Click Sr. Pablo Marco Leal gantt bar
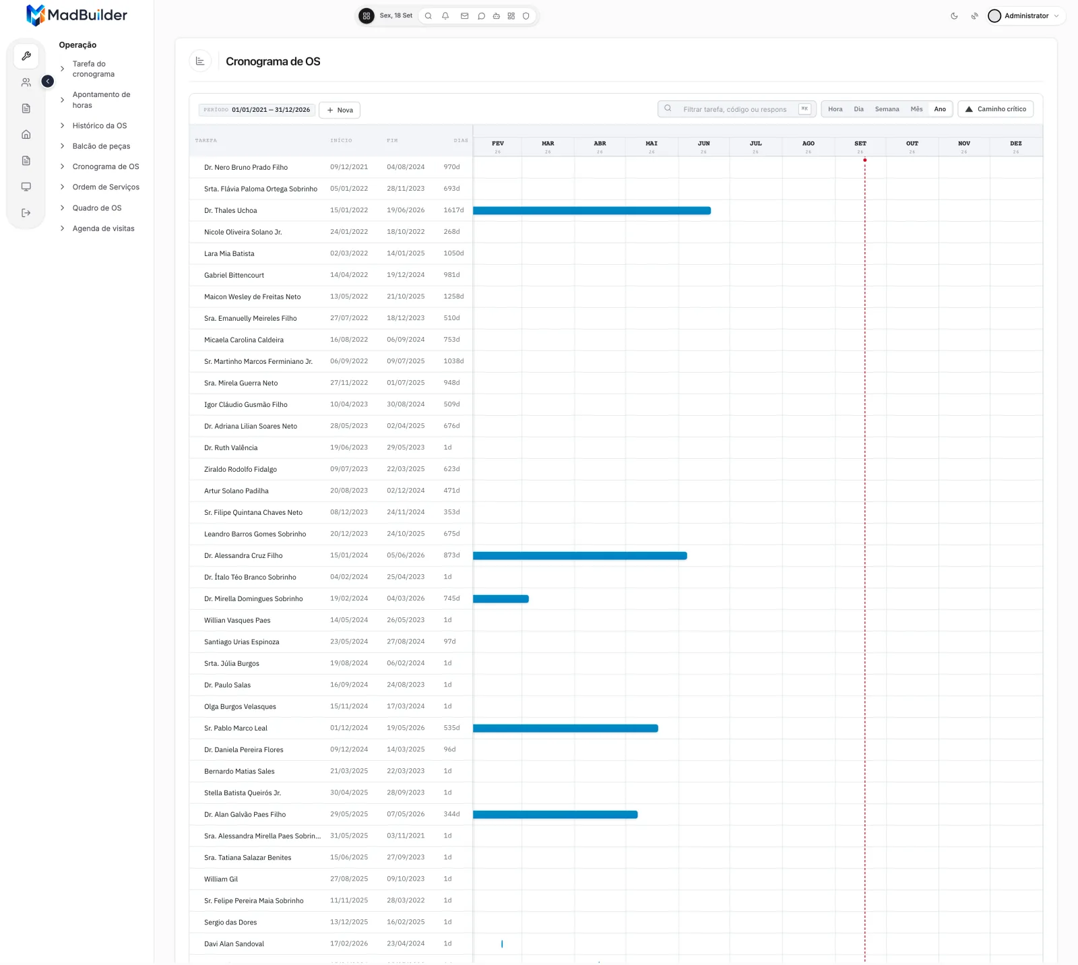Image resolution: width=1078 pixels, height=965 pixels. 565,728
